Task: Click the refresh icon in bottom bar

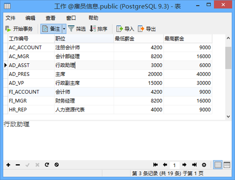Action: [x=47, y=165]
